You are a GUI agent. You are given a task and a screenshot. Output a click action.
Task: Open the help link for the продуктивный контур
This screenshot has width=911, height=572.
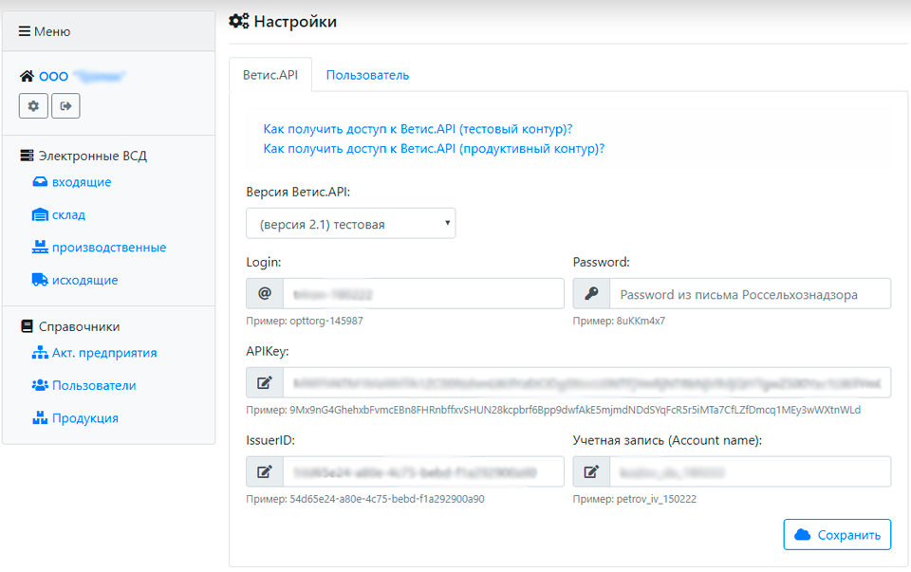[434, 149]
